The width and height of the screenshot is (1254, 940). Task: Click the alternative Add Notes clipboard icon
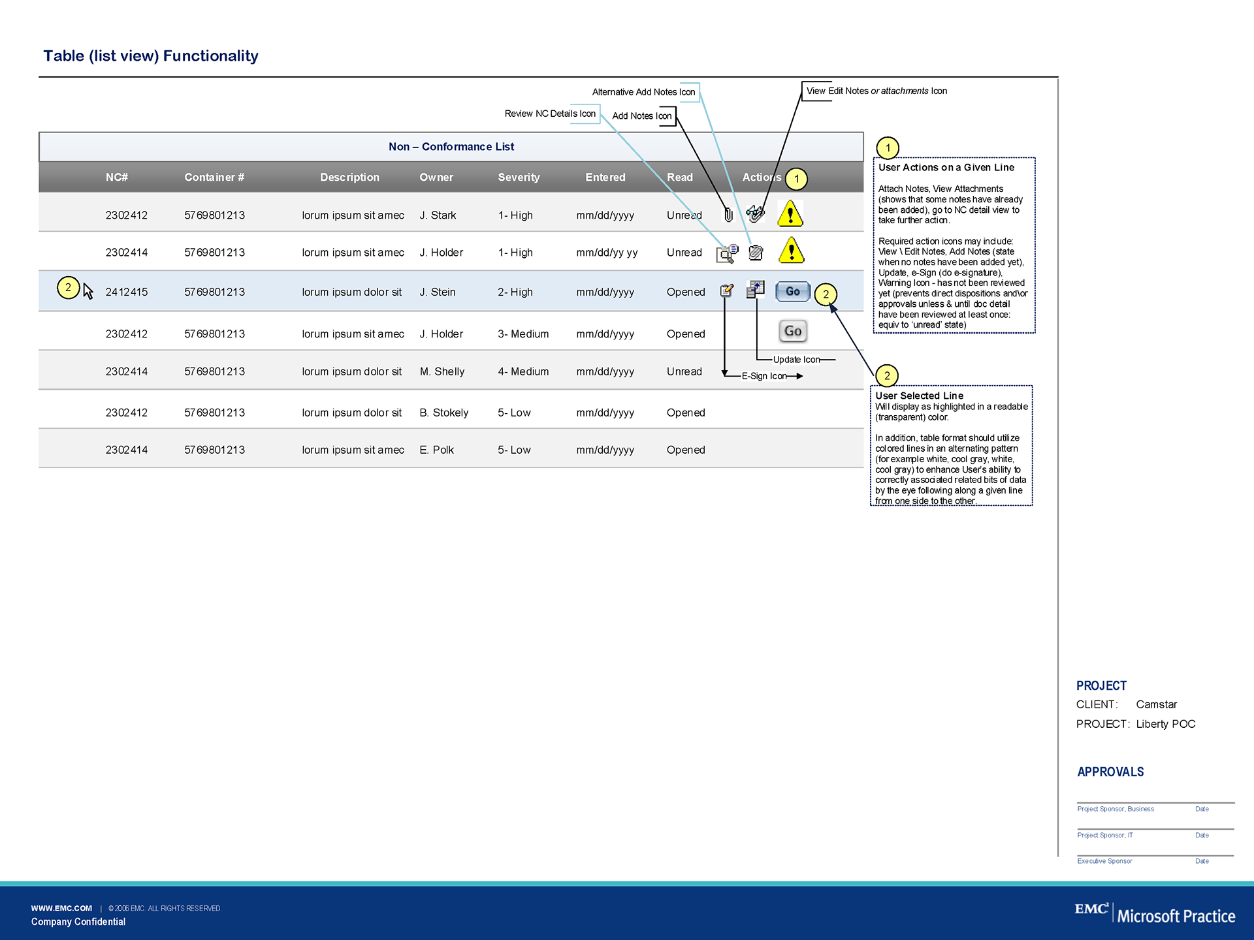[x=756, y=253]
